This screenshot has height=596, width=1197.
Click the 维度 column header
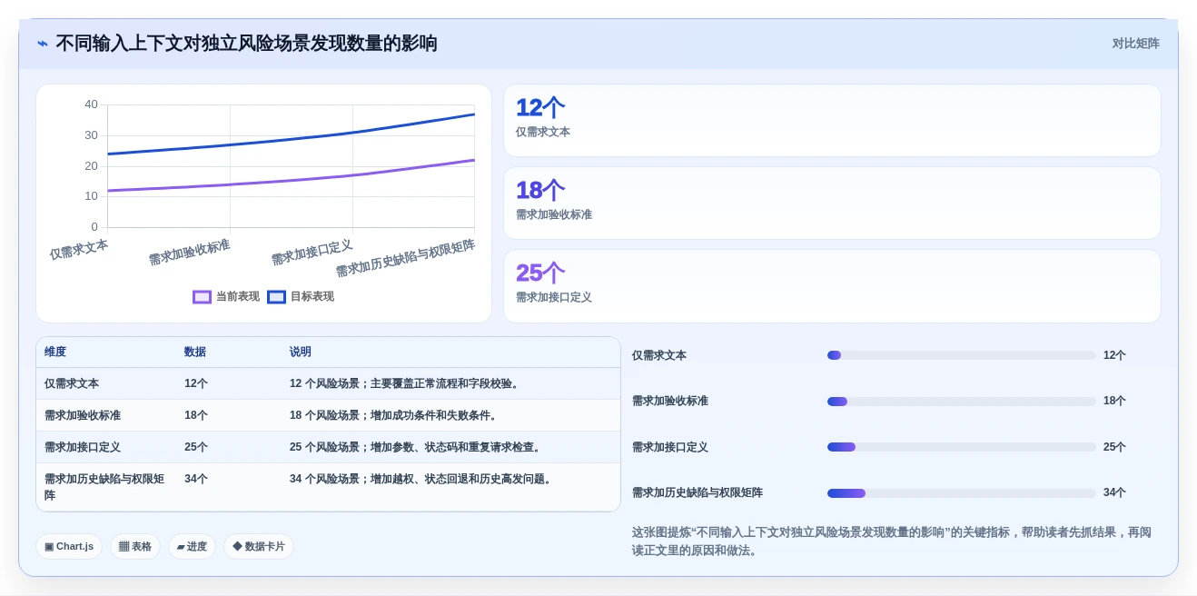(x=55, y=353)
